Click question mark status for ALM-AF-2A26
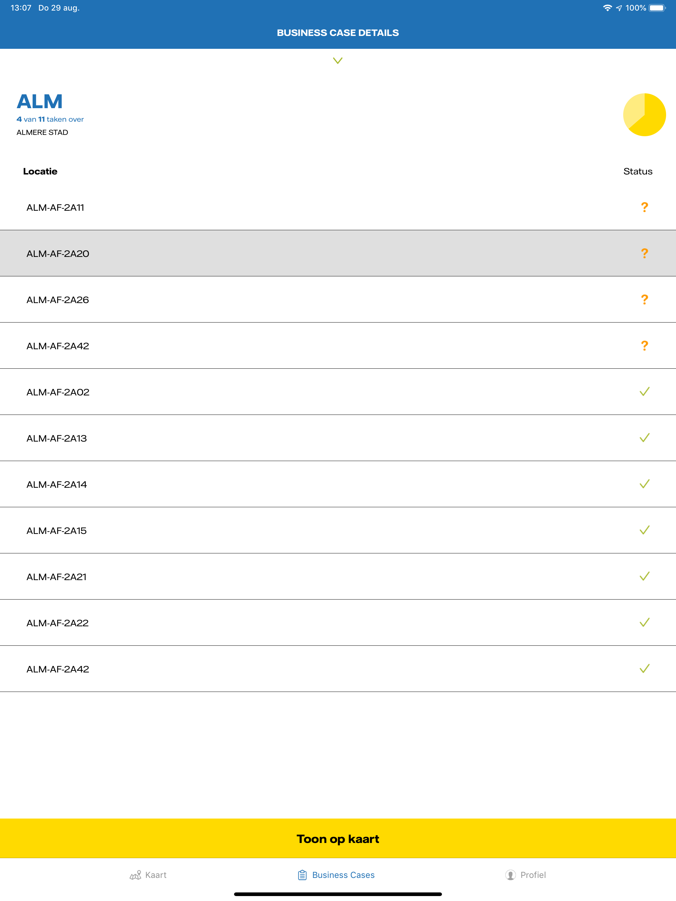The image size is (676, 901). [644, 300]
